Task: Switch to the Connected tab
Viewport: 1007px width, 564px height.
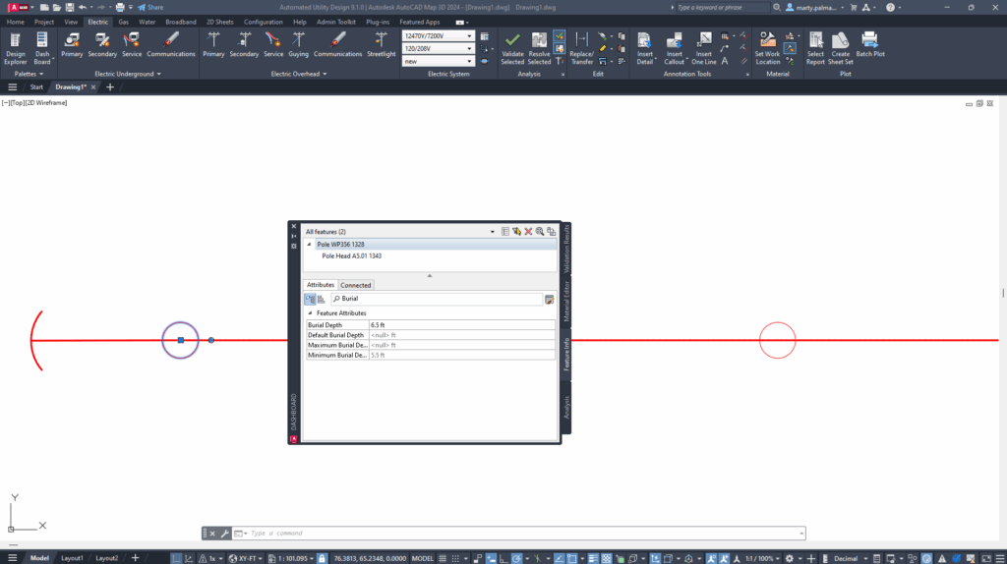Action: coord(355,285)
